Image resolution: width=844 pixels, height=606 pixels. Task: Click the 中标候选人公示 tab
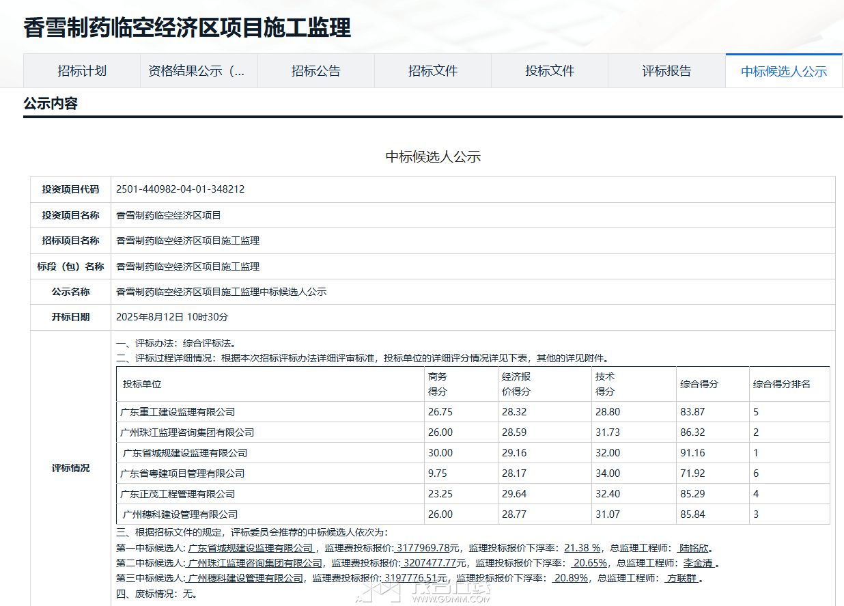click(784, 72)
